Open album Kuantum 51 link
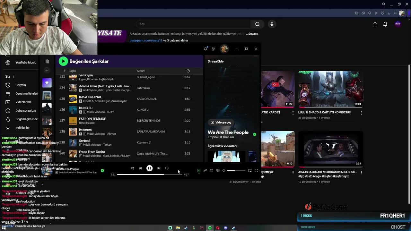Image resolution: width=411 pixels, height=231 pixels. point(144,142)
